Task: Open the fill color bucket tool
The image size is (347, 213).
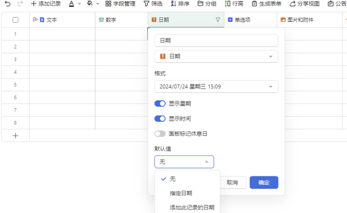Action: [x=89, y=4]
